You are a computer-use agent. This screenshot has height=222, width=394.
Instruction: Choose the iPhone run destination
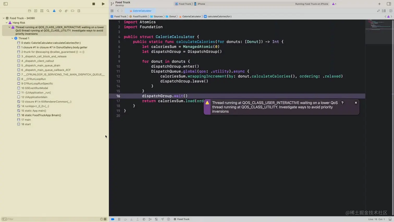200,4
